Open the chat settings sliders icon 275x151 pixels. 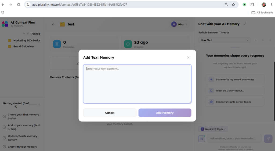tap(202, 139)
